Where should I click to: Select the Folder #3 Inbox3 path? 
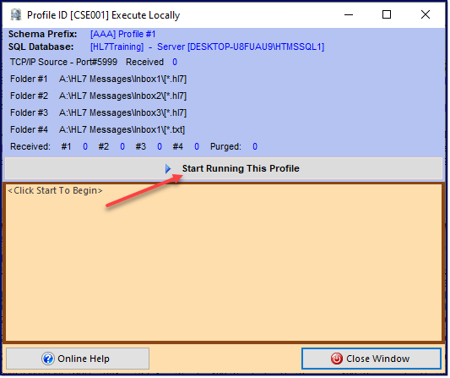coord(122,113)
